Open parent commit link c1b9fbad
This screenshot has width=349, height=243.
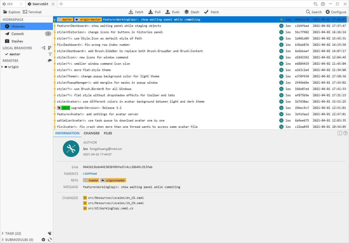click(90, 174)
